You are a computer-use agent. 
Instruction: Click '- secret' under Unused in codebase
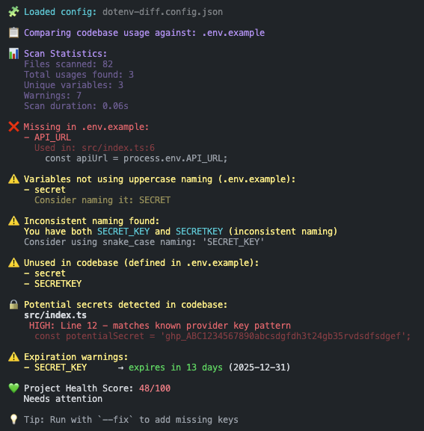pyautogui.click(x=45, y=273)
